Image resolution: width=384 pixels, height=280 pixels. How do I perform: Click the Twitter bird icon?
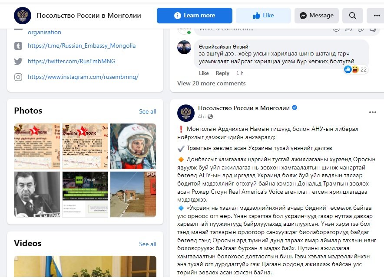[x=18, y=61]
